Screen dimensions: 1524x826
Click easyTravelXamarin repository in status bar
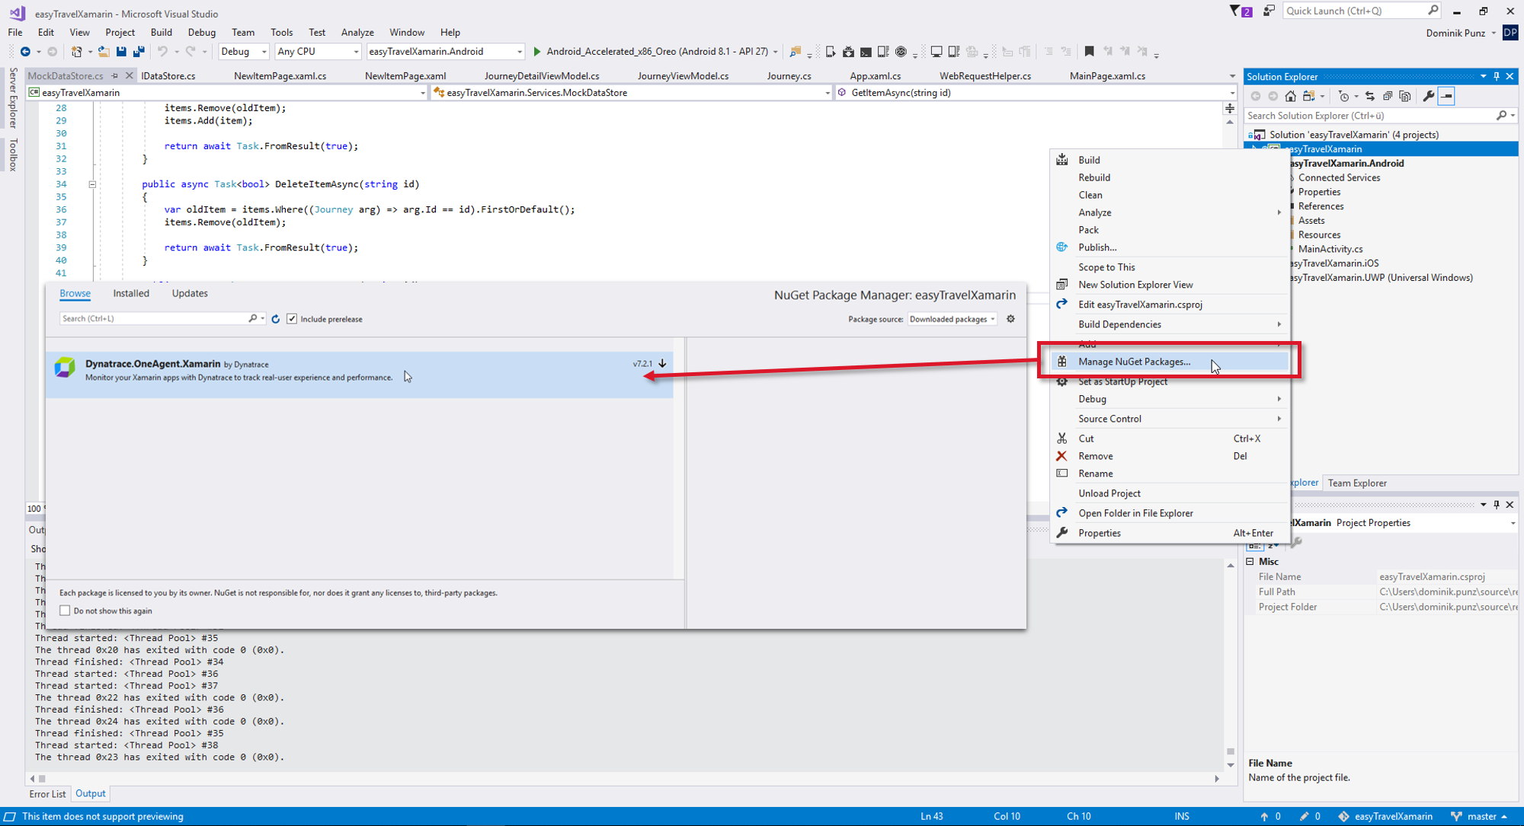coord(1385,816)
